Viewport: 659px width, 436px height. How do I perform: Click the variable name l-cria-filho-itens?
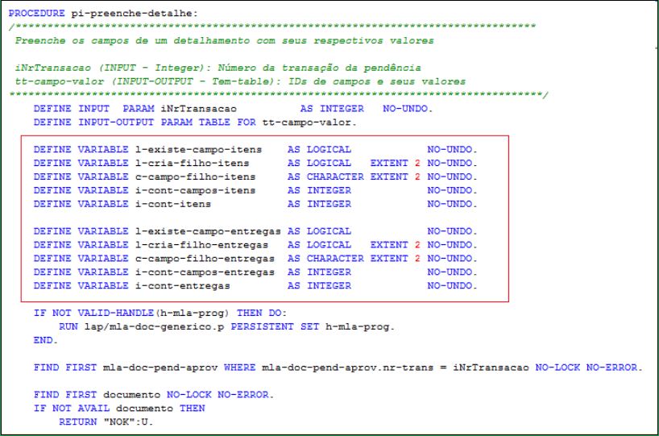coord(192,163)
